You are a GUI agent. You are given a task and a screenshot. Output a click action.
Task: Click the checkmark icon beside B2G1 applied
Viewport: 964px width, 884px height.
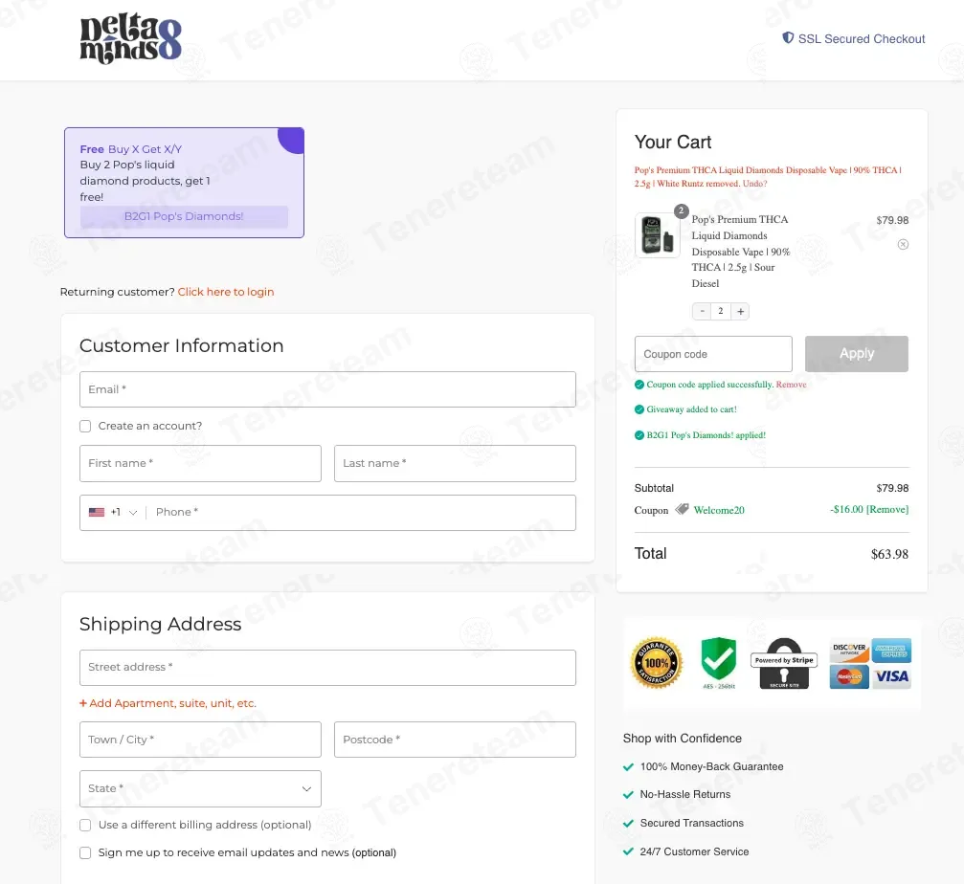pos(639,435)
